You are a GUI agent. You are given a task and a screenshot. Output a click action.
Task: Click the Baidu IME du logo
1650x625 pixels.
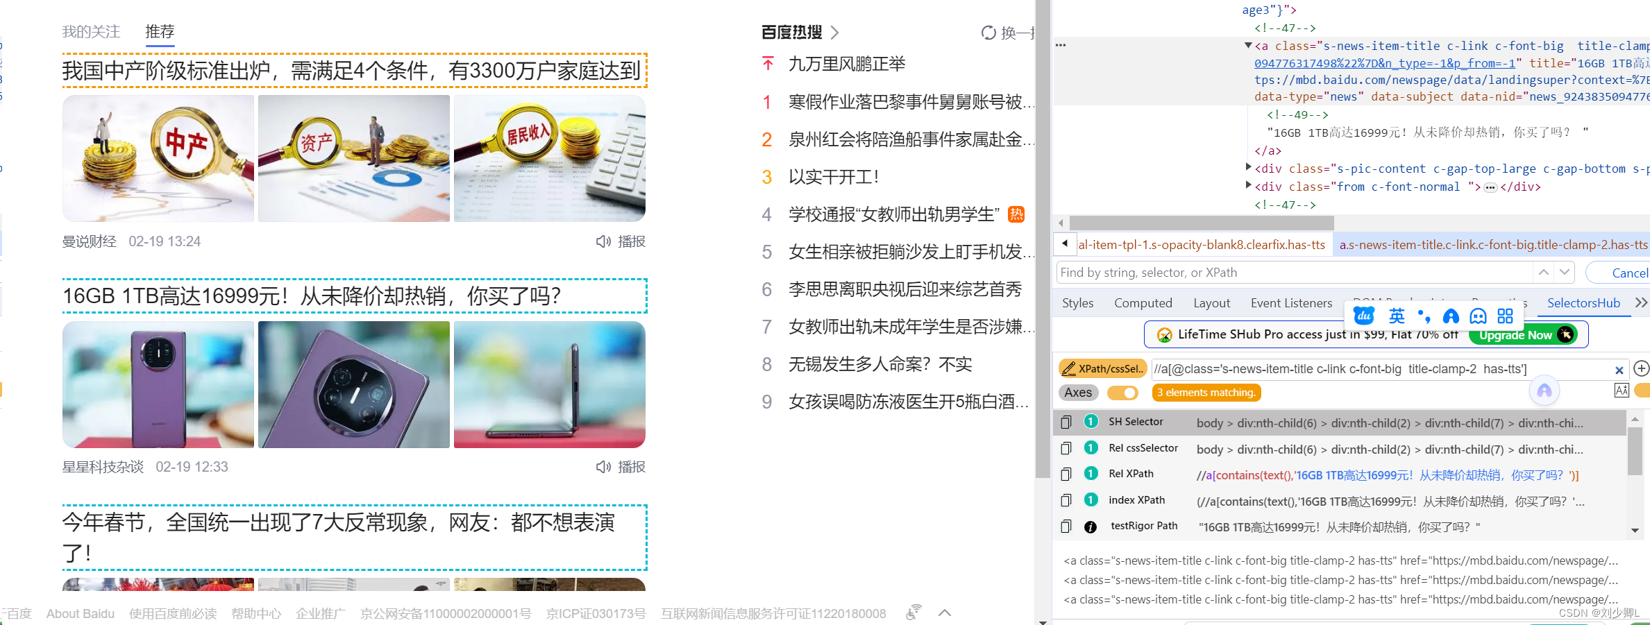pyautogui.click(x=1364, y=316)
